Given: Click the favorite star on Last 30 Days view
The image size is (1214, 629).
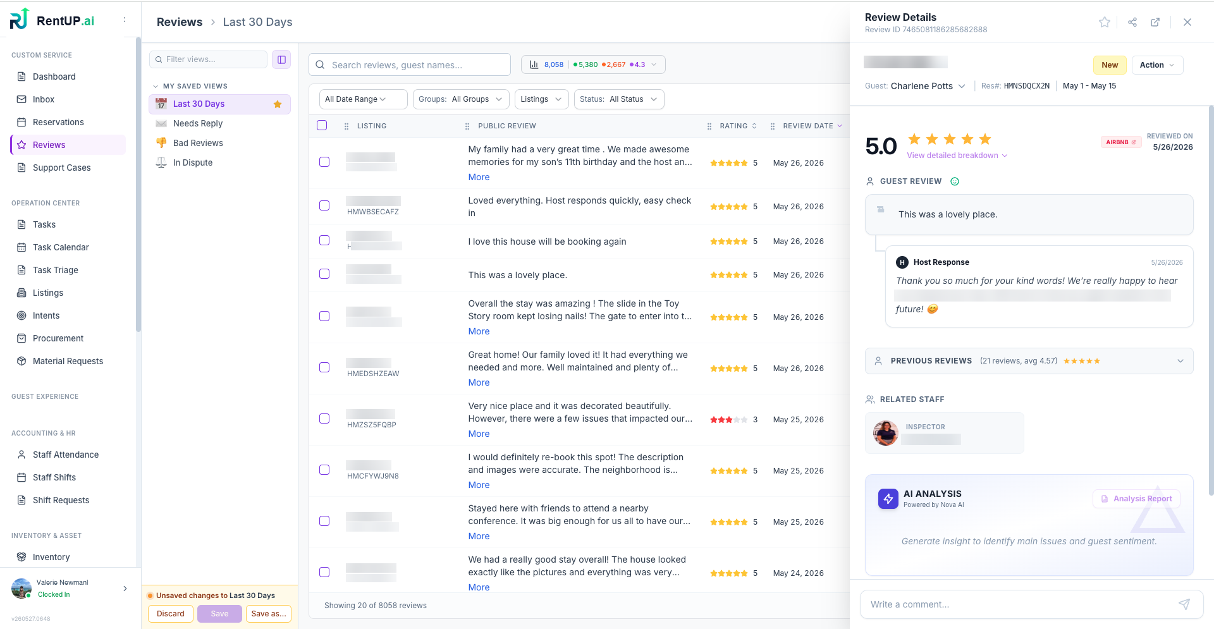Looking at the screenshot, I should coord(278,104).
